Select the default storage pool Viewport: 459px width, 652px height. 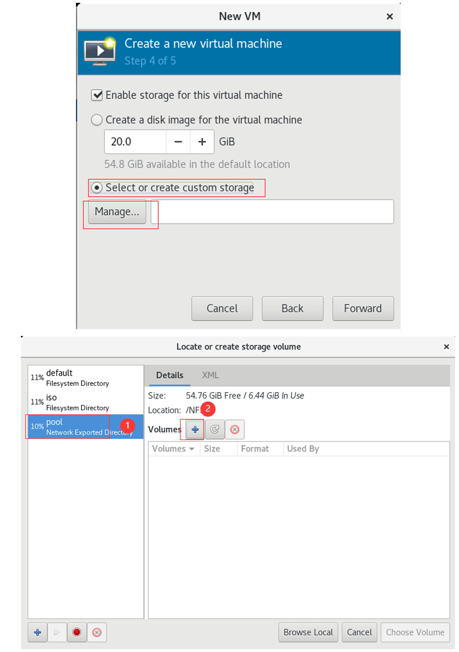(x=86, y=377)
